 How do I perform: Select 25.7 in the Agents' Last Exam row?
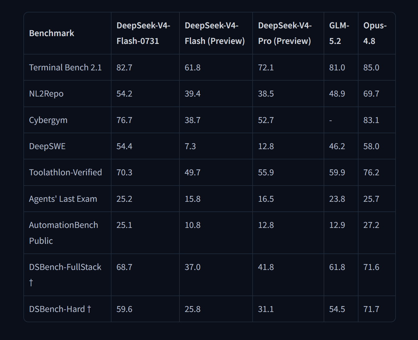click(x=371, y=199)
